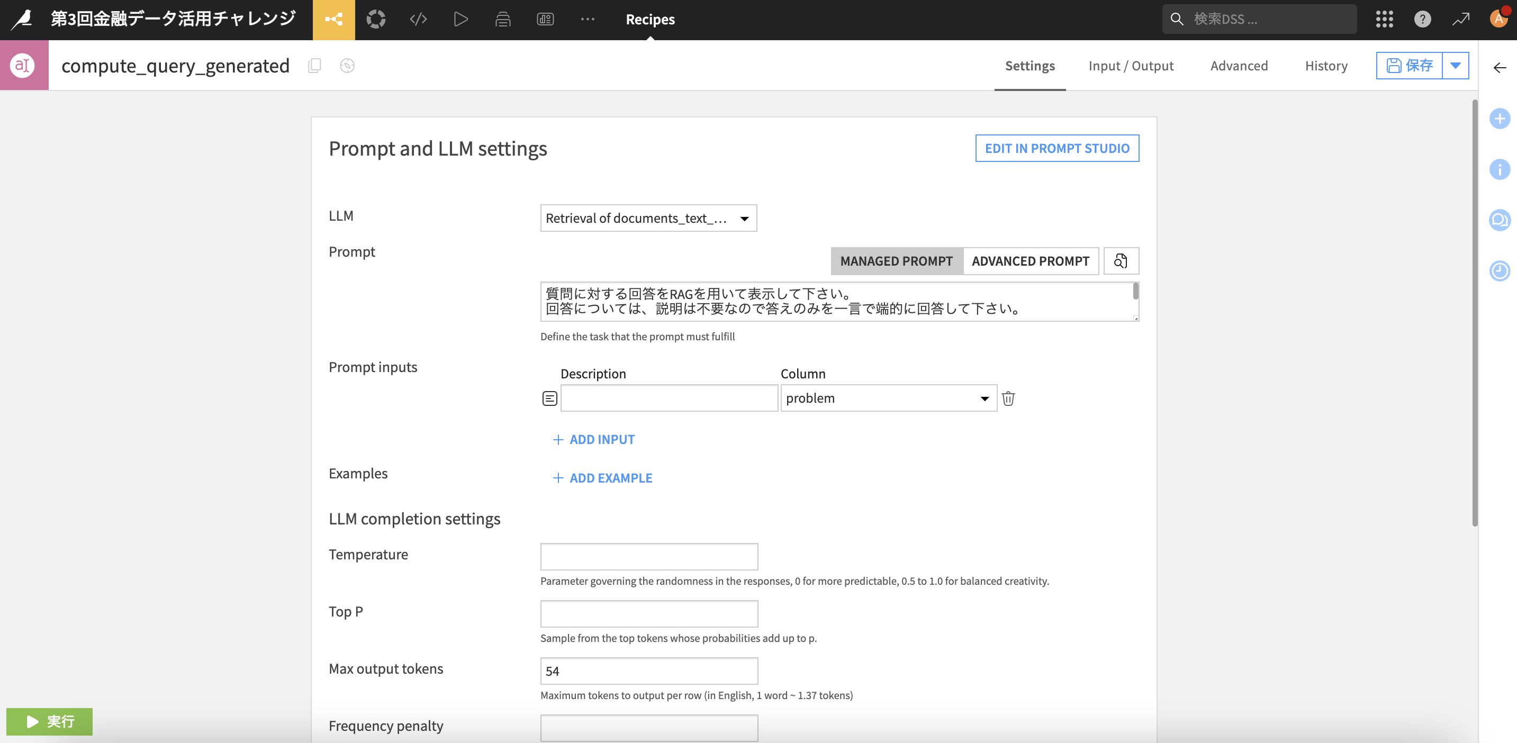Open the History tab
This screenshot has height=743, width=1517.
pos(1325,66)
